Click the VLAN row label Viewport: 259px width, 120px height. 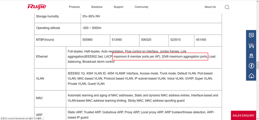point(40,78)
